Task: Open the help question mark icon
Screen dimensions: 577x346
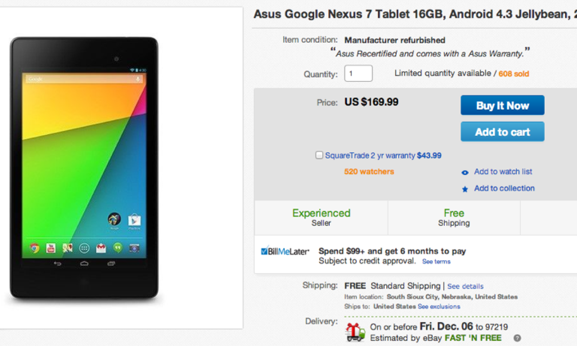Action: pos(517,338)
